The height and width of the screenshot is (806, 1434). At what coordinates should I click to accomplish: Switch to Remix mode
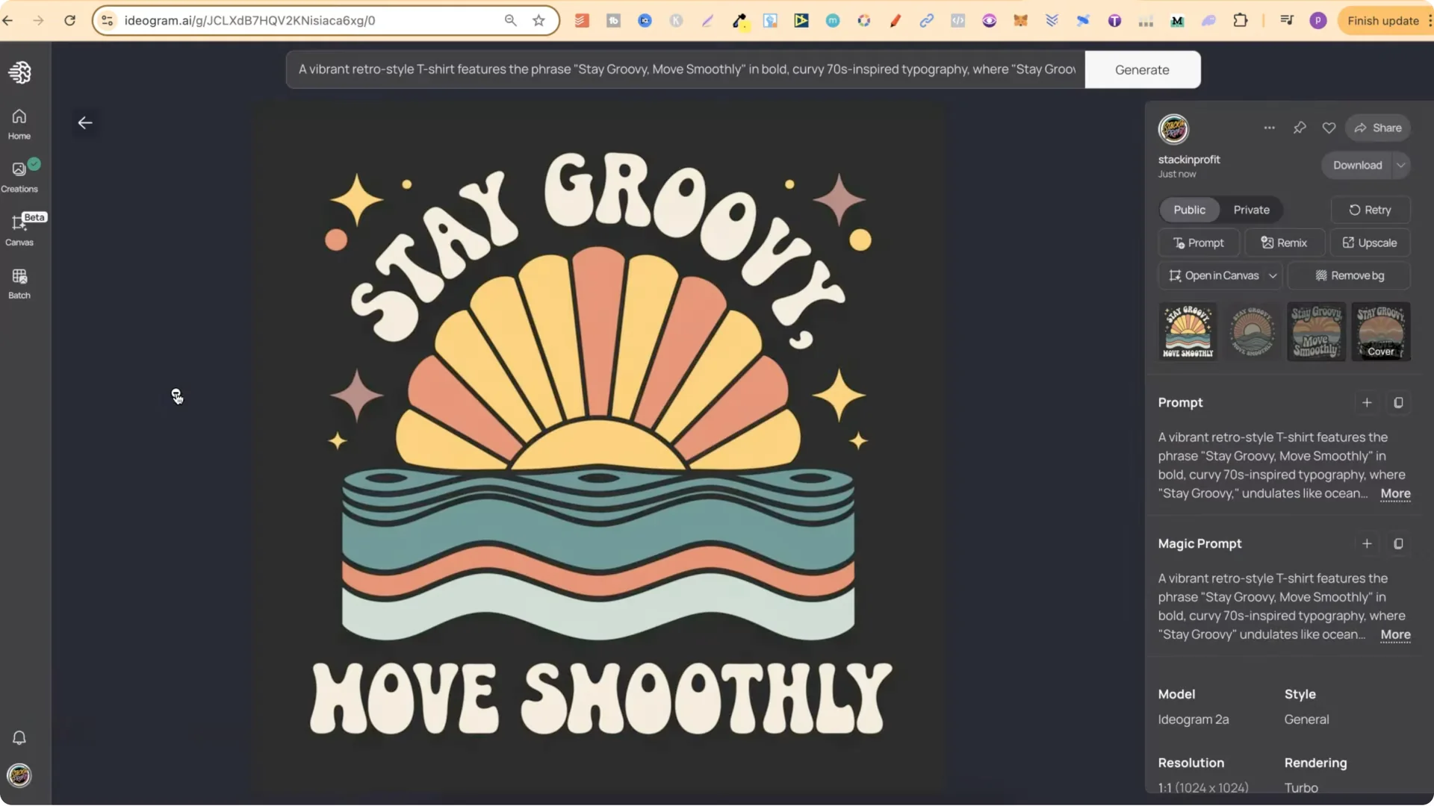click(1285, 243)
